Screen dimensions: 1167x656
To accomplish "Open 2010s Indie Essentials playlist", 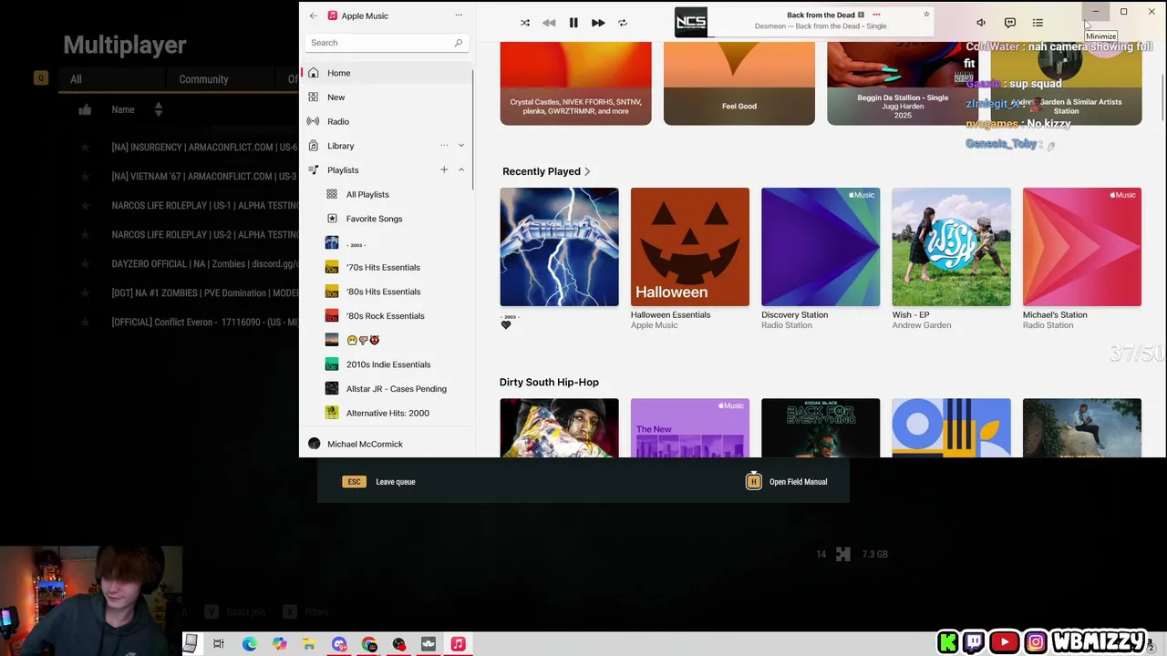I will tap(387, 364).
